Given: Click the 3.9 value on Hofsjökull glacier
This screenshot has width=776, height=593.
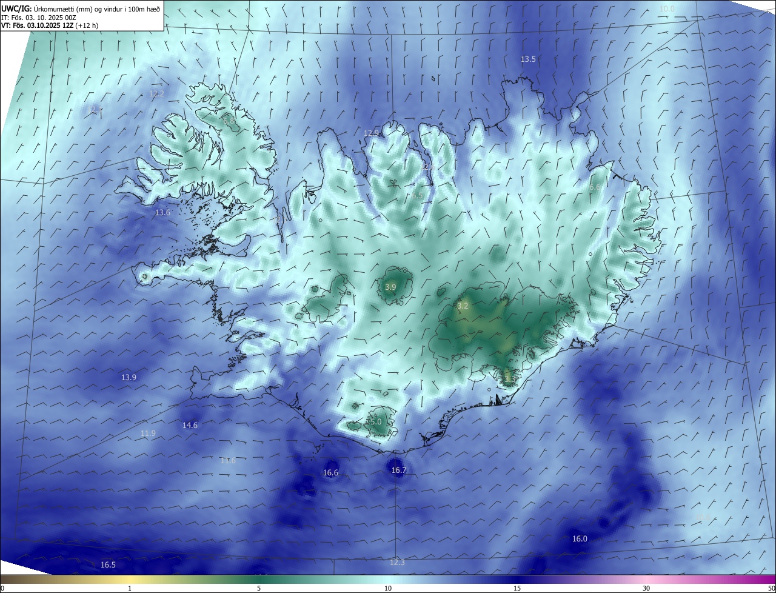Looking at the screenshot, I should 390,287.
